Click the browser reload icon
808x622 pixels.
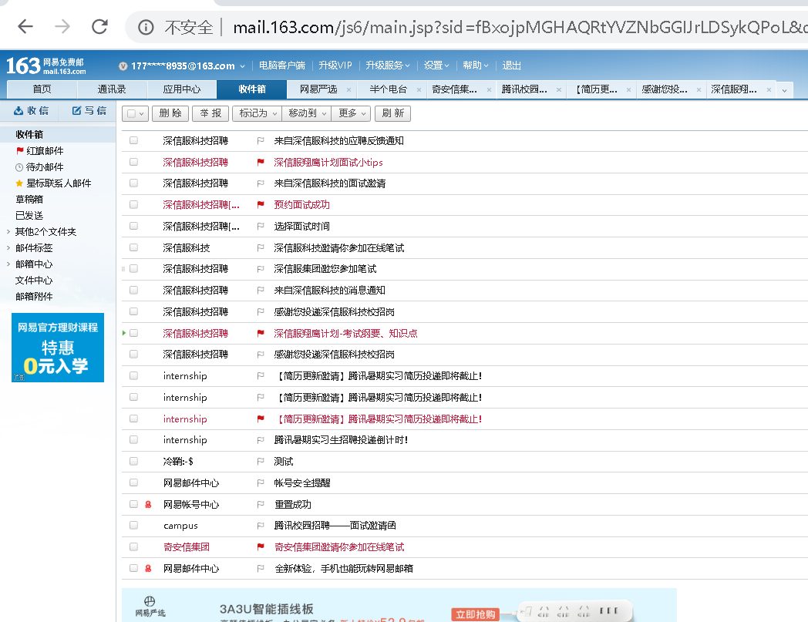tap(99, 25)
